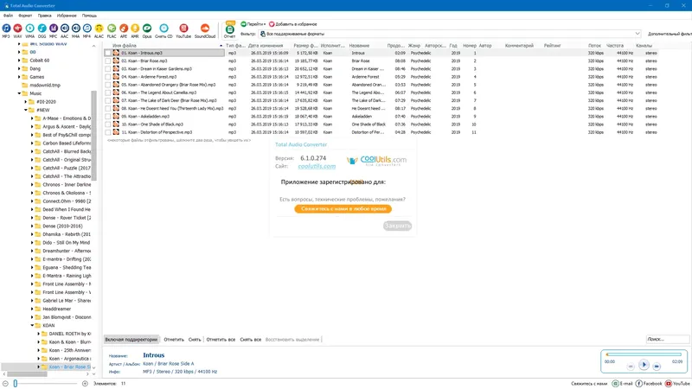
Task: Pick the OGG converter icon
Action: coord(42,29)
